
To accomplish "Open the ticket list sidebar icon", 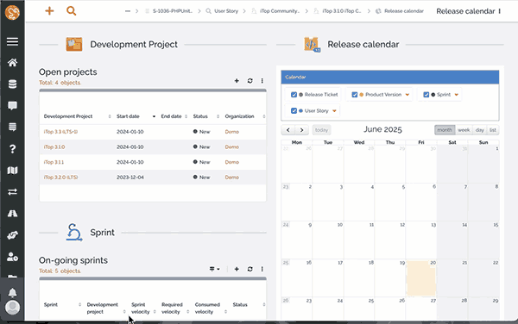I will point(12,128).
